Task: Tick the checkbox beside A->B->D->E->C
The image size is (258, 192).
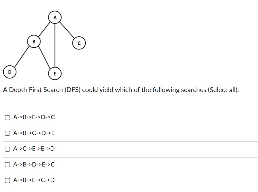Action: 7,165
